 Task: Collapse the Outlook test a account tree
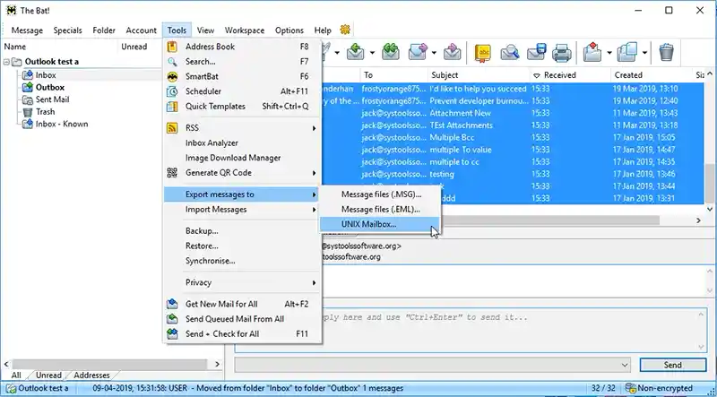6,62
